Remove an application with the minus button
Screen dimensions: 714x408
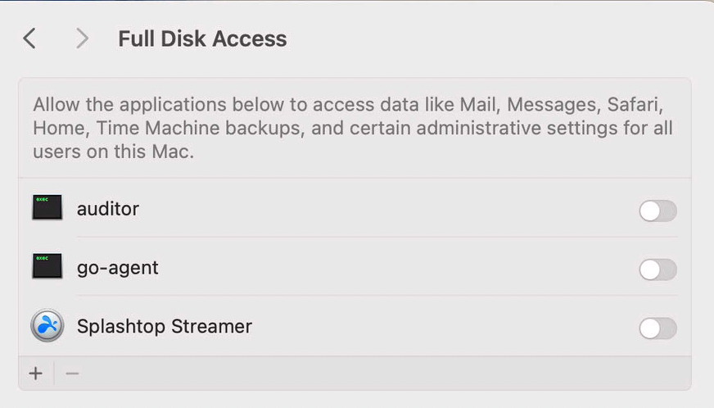[72, 374]
